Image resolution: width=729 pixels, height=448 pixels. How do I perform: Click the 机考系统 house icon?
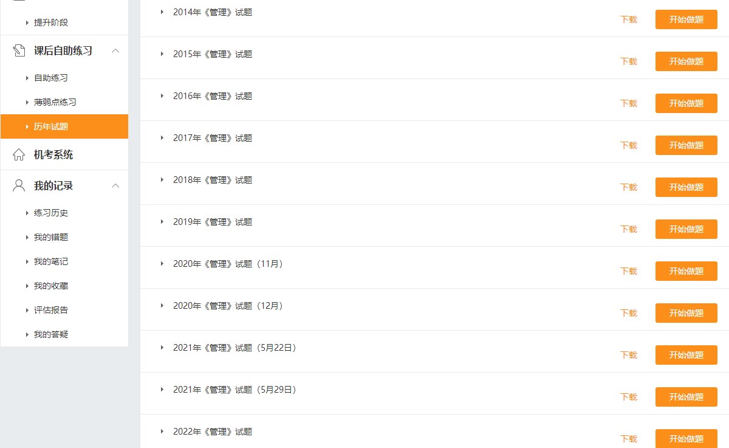click(x=19, y=154)
